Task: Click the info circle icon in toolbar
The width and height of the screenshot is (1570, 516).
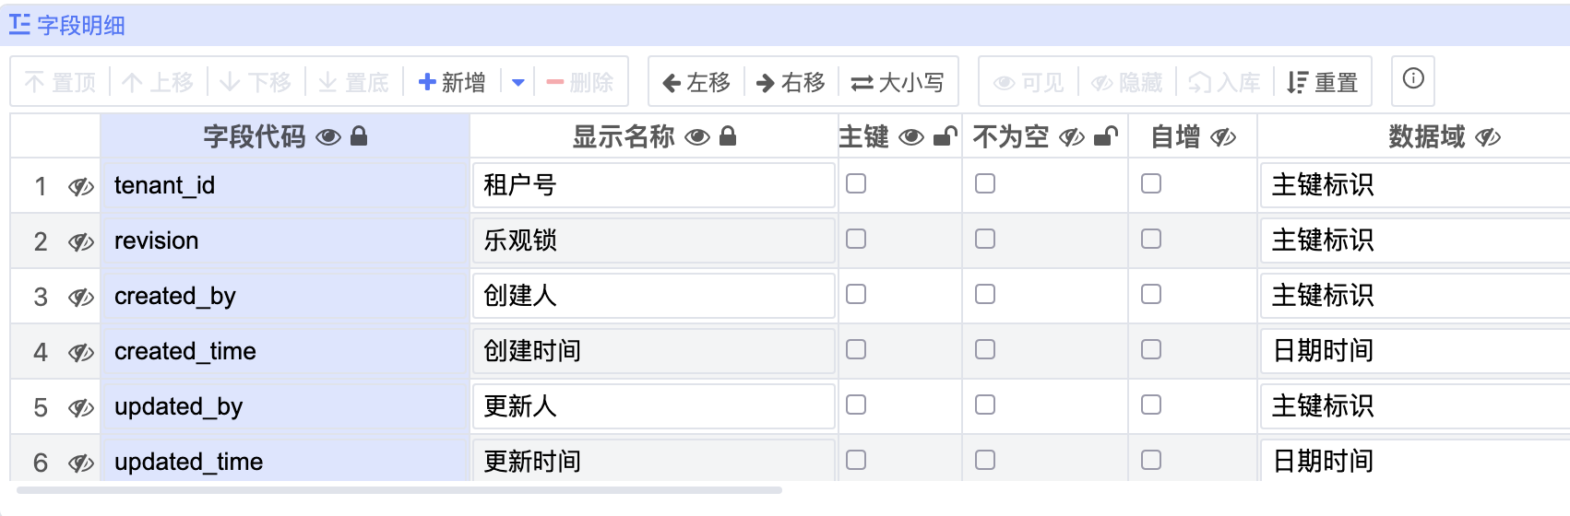Action: [1412, 79]
